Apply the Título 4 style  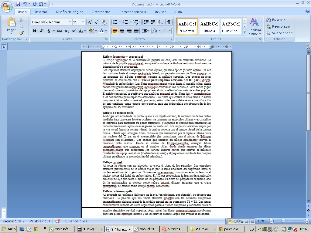(209, 26)
